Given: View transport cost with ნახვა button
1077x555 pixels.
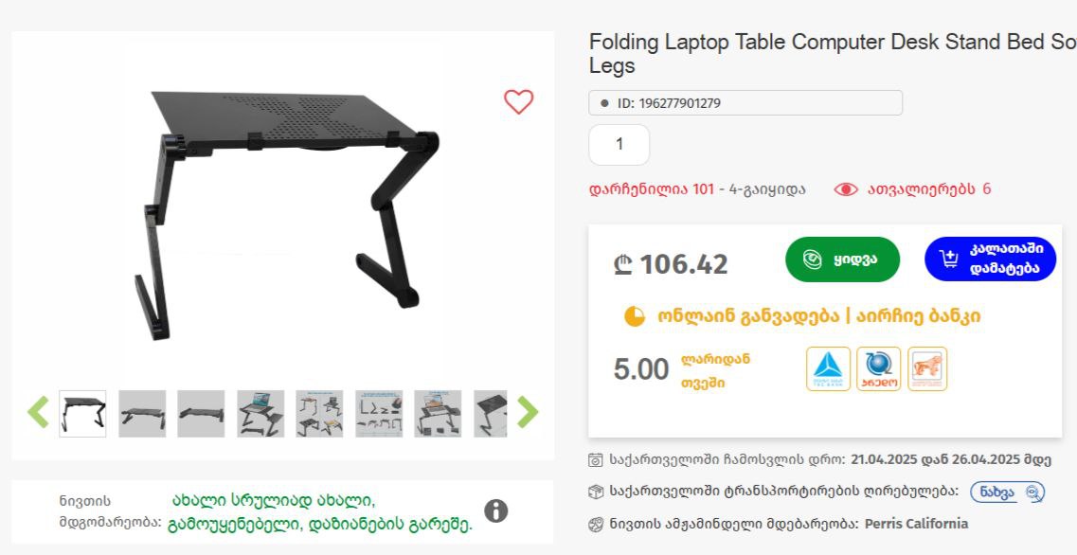Looking at the screenshot, I should [x=1007, y=492].
